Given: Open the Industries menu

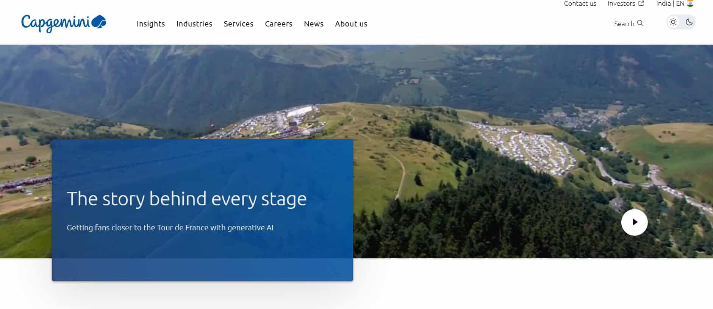Looking at the screenshot, I should click(x=194, y=24).
